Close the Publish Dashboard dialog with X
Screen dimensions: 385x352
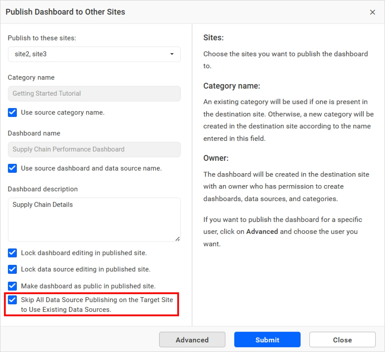coord(372,12)
